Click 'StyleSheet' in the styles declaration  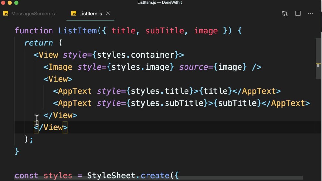[x=111, y=176]
